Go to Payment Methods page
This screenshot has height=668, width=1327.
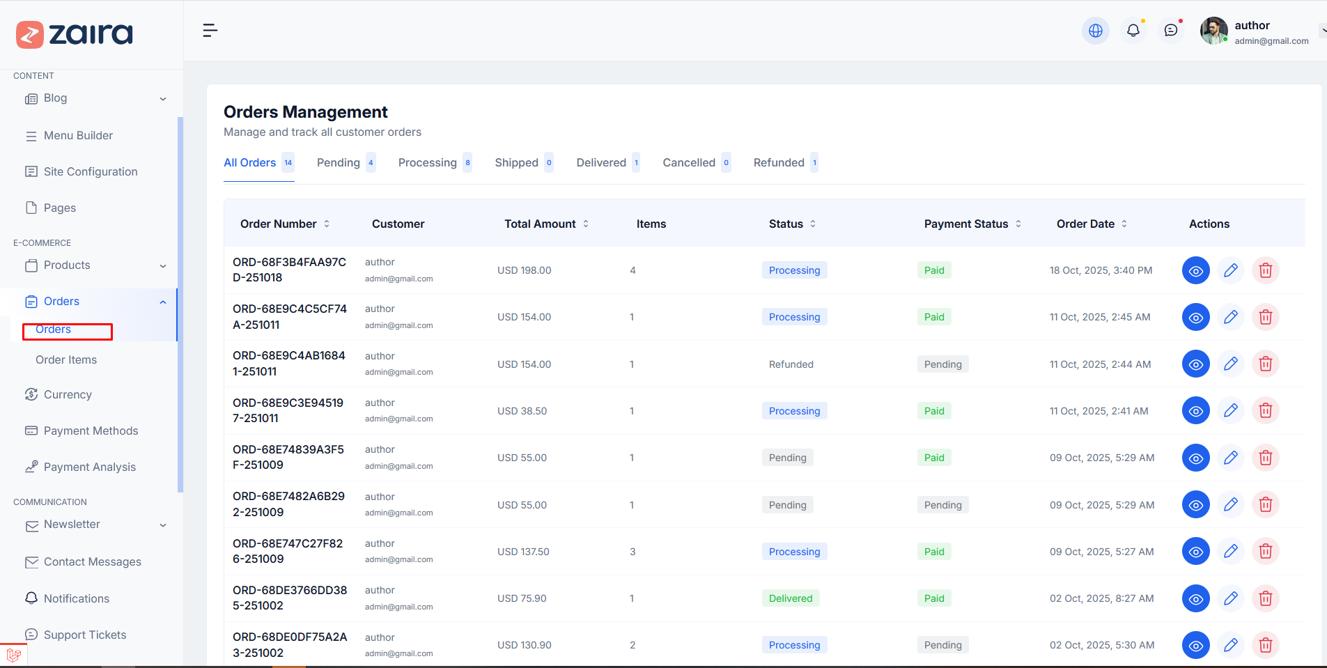[x=91, y=431]
